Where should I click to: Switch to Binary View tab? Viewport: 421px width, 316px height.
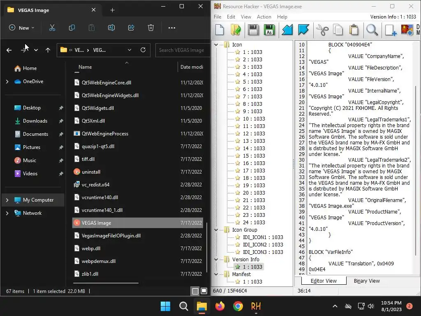367,281
